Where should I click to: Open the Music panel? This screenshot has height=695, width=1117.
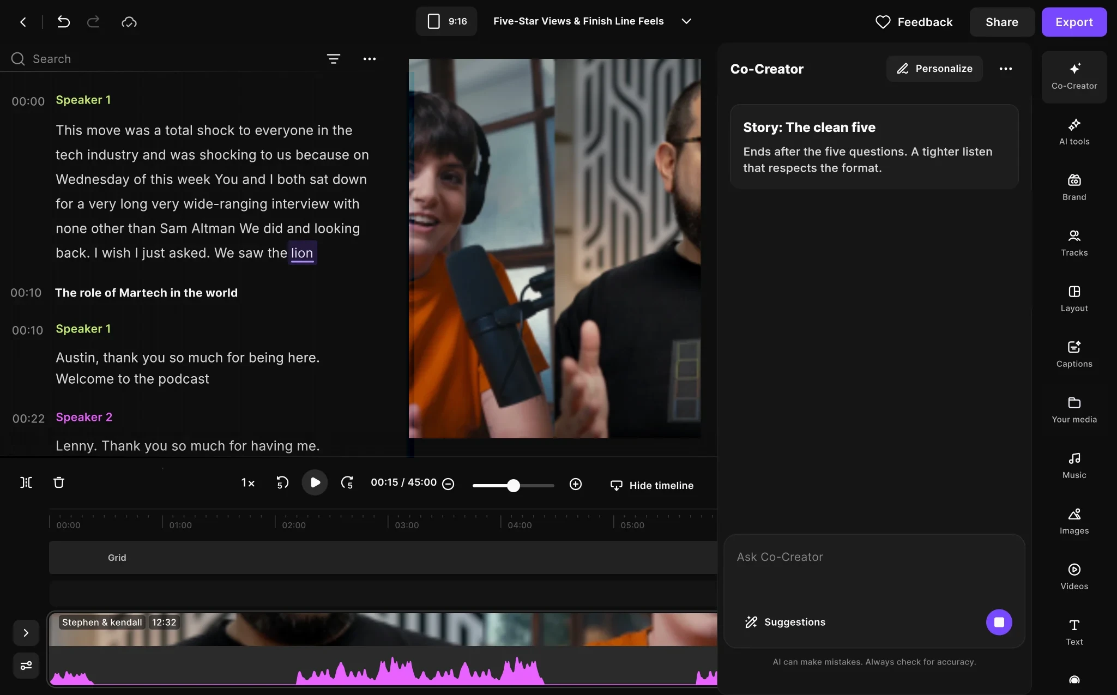1074,466
